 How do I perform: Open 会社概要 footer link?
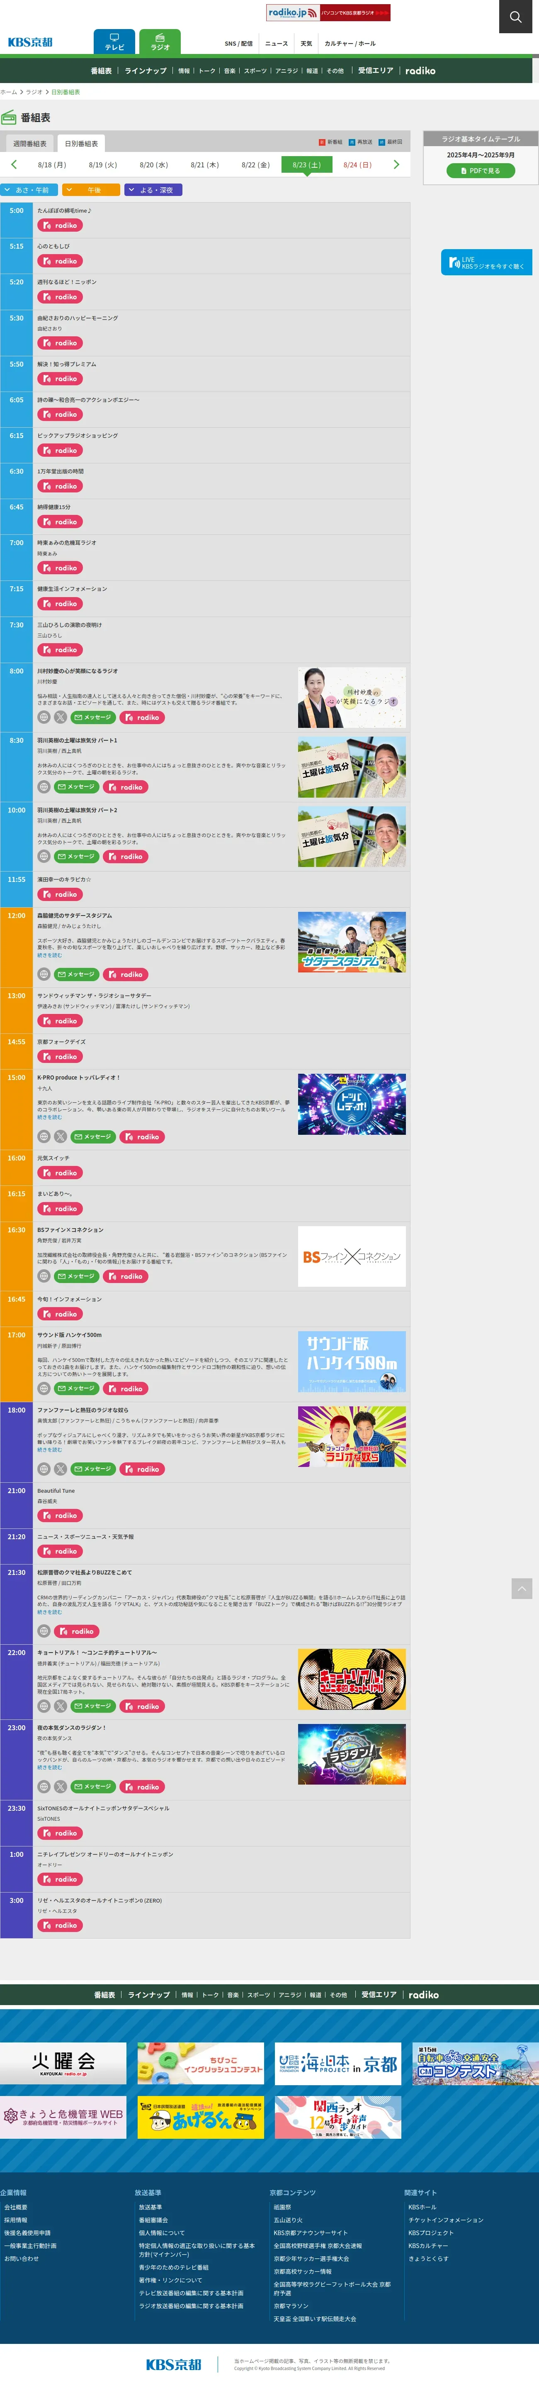[16, 2207]
